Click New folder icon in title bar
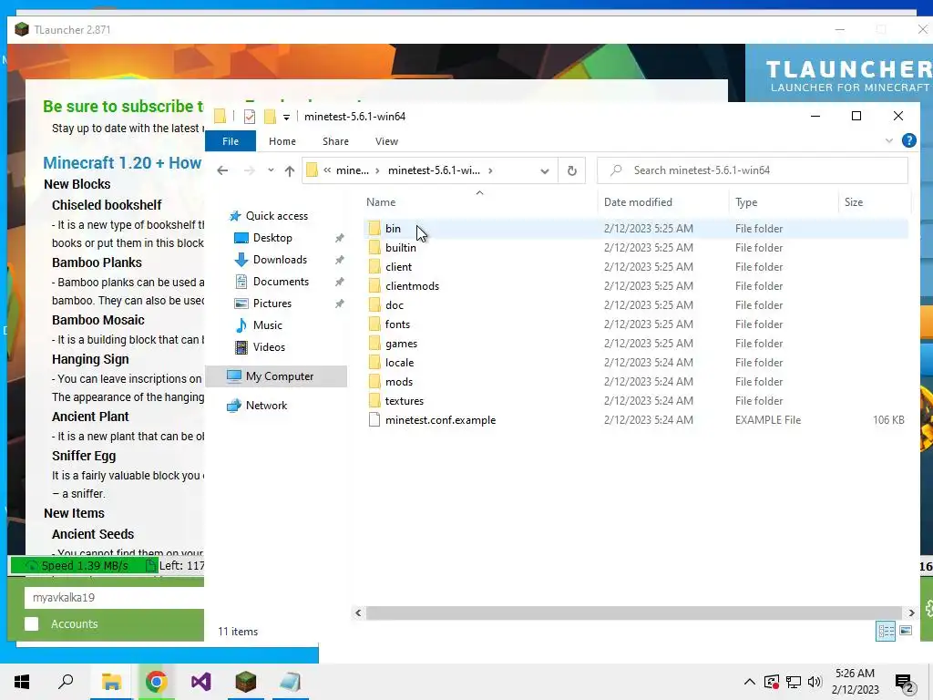This screenshot has height=700, width=933. coord(270,117)
